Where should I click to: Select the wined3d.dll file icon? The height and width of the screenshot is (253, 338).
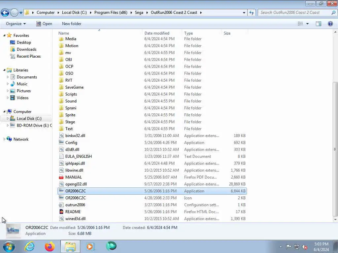click(x=61, y=219)
